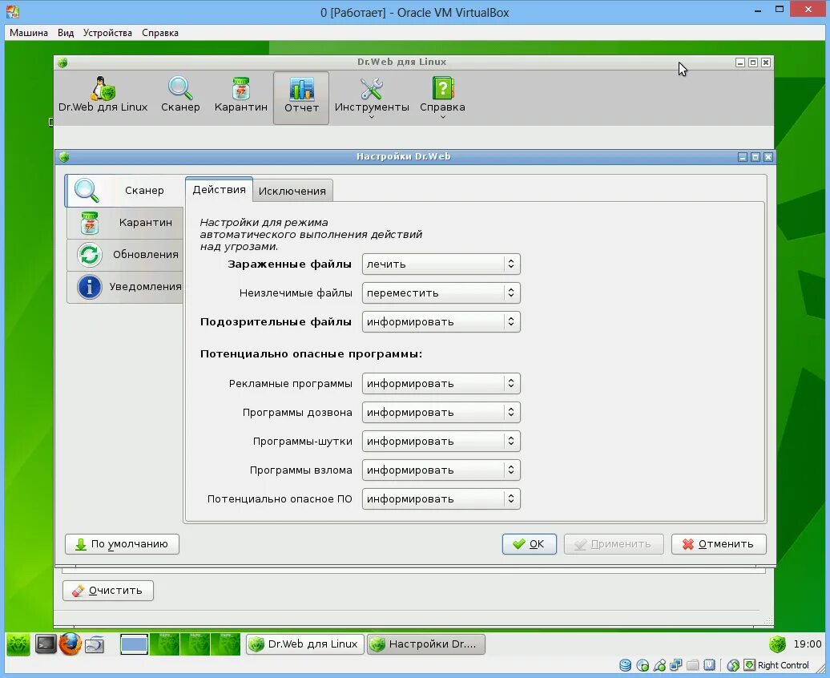Expand the Справка toolbar menu

pos(442,98)
